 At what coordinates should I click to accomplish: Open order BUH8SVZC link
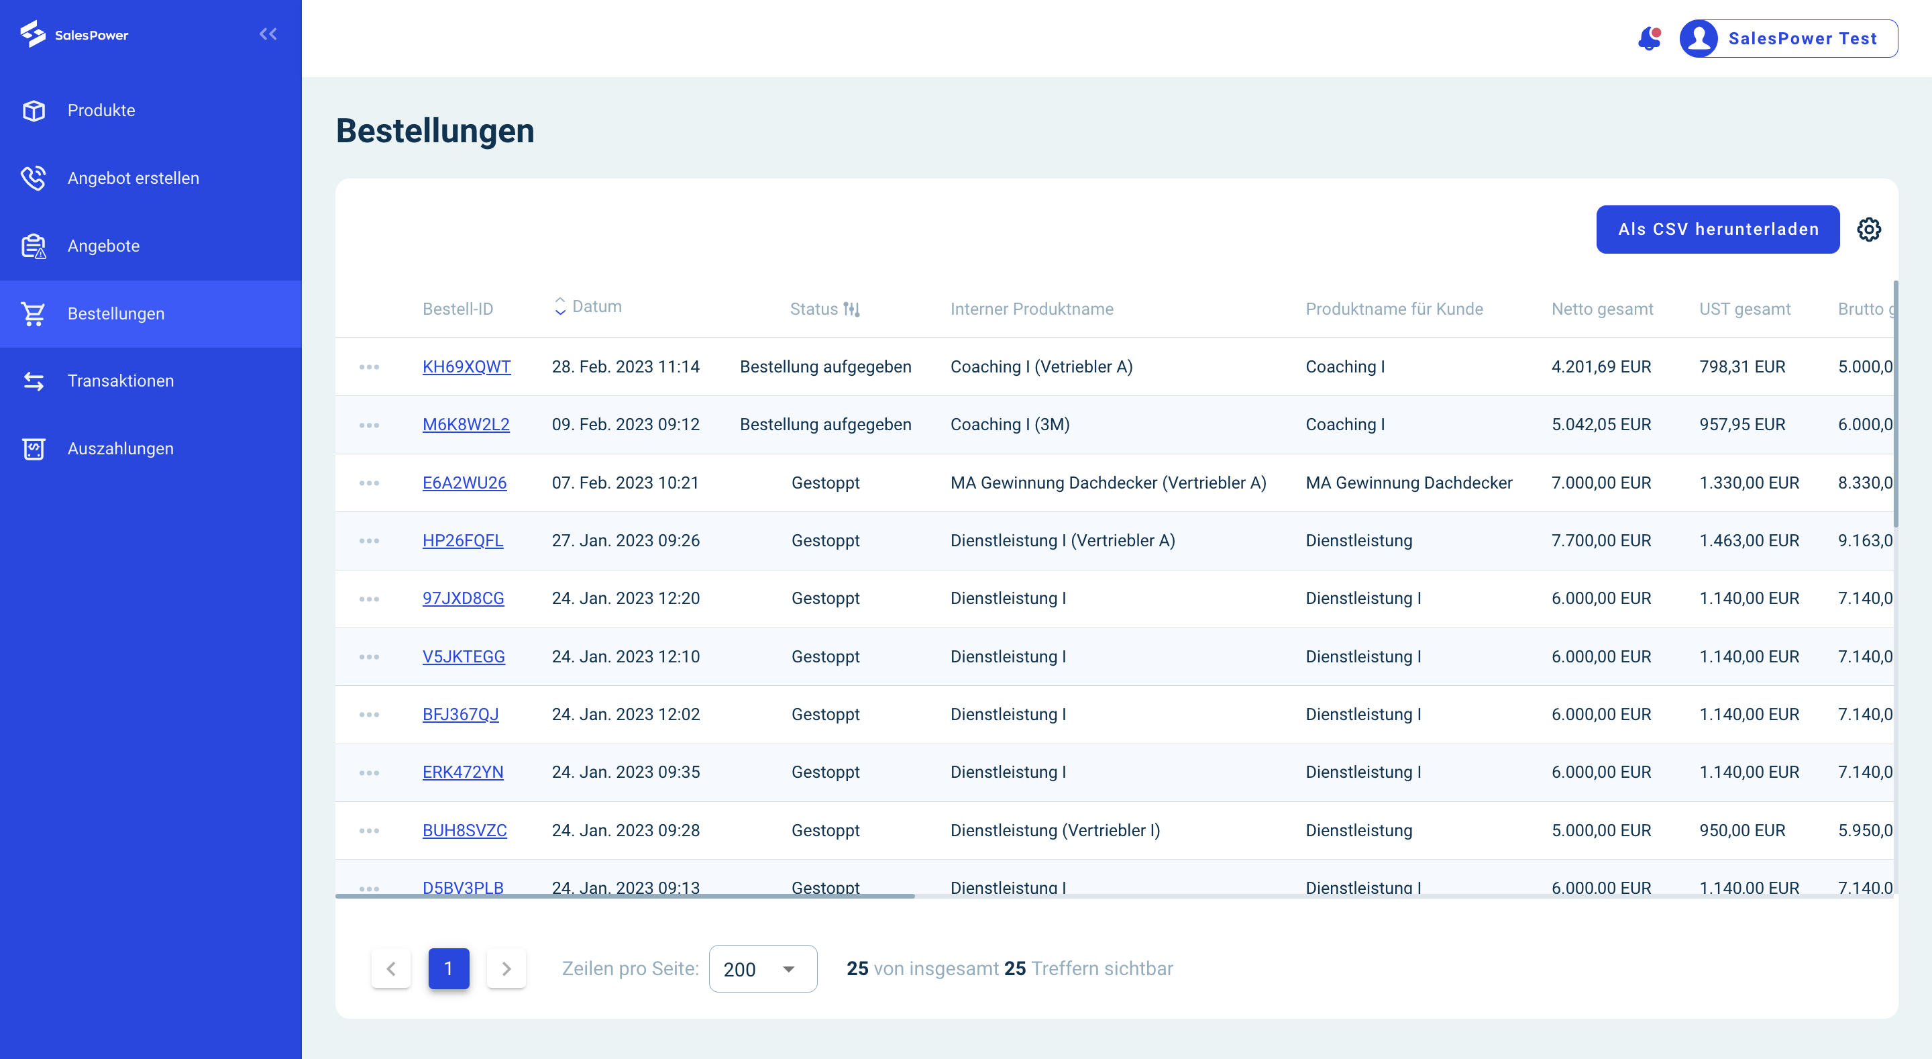(464, 831)
